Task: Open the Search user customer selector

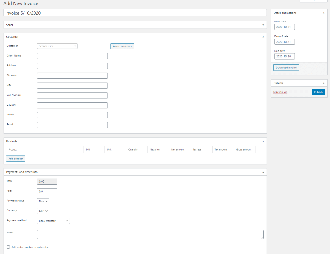Action: click(x=57, y=46)
